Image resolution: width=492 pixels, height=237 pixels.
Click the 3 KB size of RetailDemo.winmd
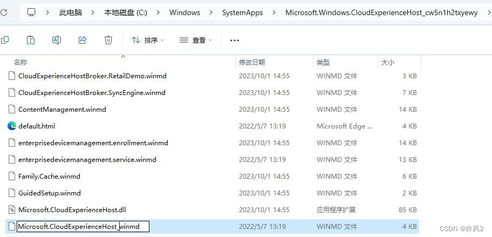coord(409,76)
